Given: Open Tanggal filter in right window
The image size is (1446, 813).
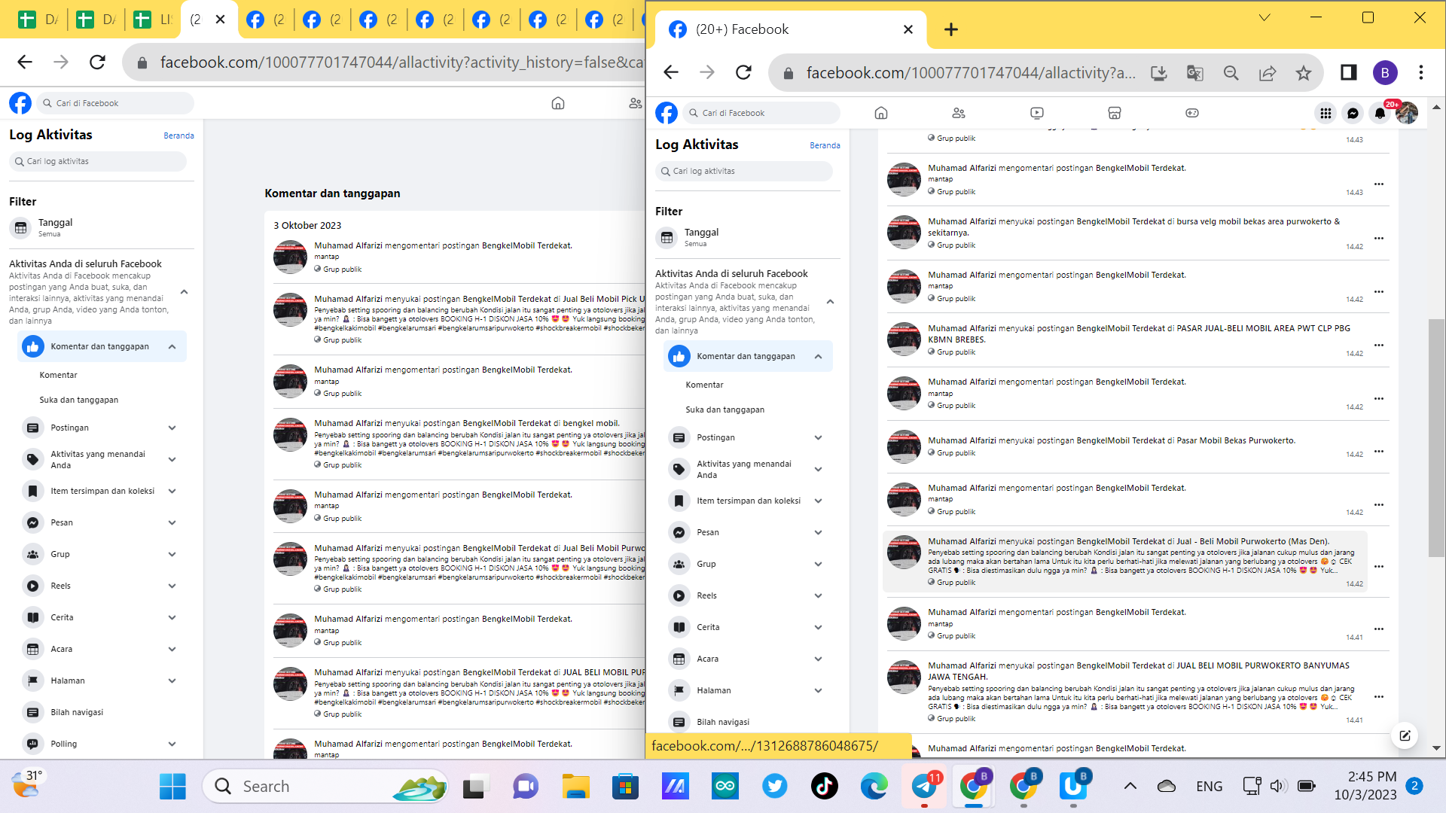Looking at the screenshot, I should (748, 238).
